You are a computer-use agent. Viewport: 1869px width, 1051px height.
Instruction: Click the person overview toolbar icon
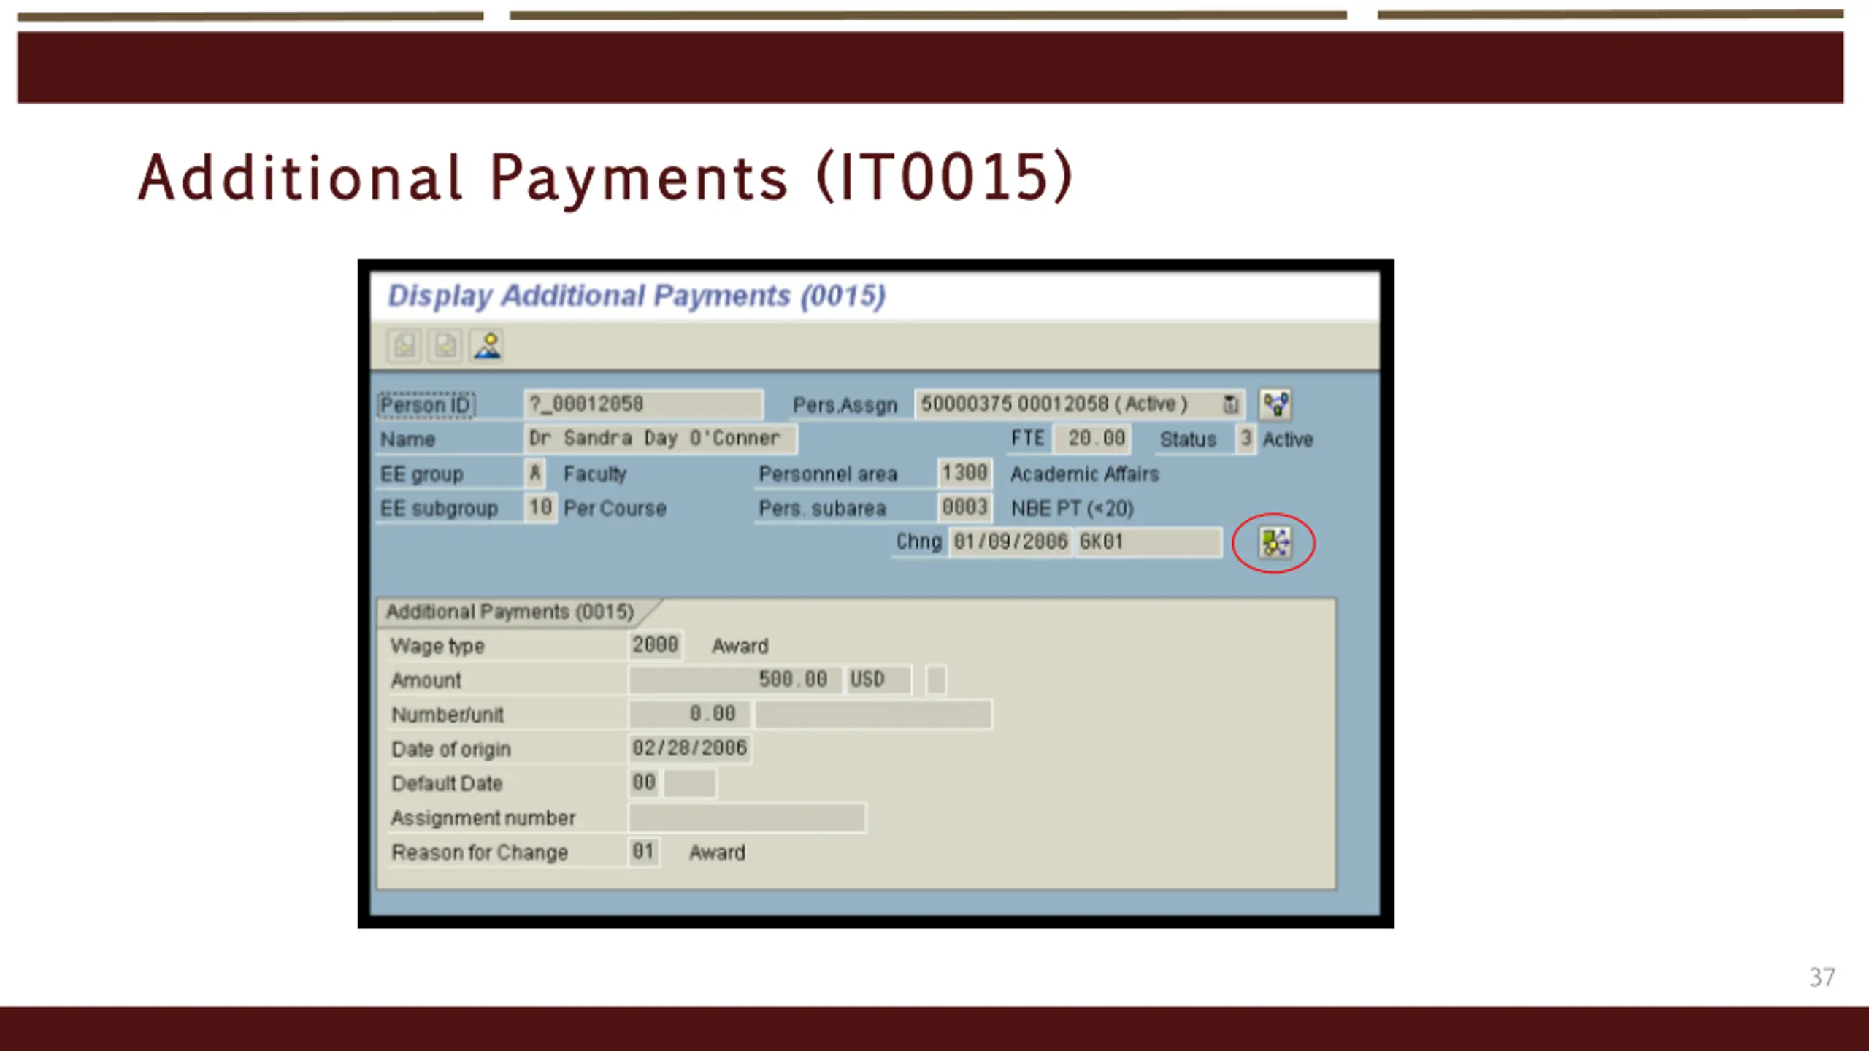click(487, 345)
